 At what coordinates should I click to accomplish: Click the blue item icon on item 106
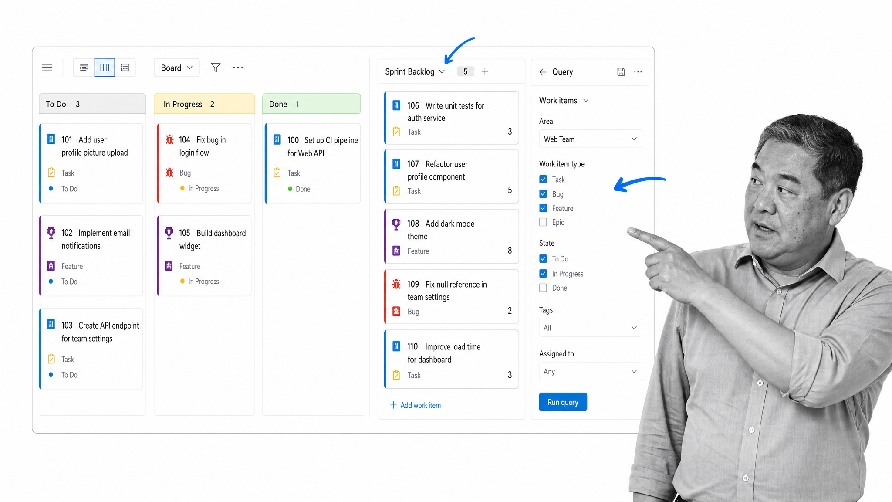coord(396,105)
